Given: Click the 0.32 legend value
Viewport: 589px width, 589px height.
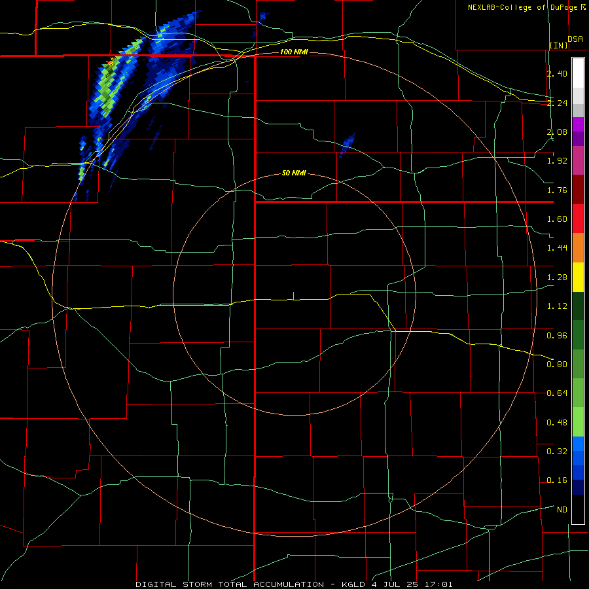Looking at the screenshot, I should tap(557, 452).
